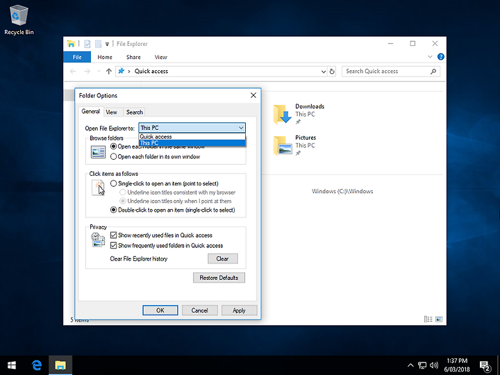The height and width of the screenshot is (375, 500).
Task: Open the Recent locations dropdown arrow
Action: coord(99,71)
